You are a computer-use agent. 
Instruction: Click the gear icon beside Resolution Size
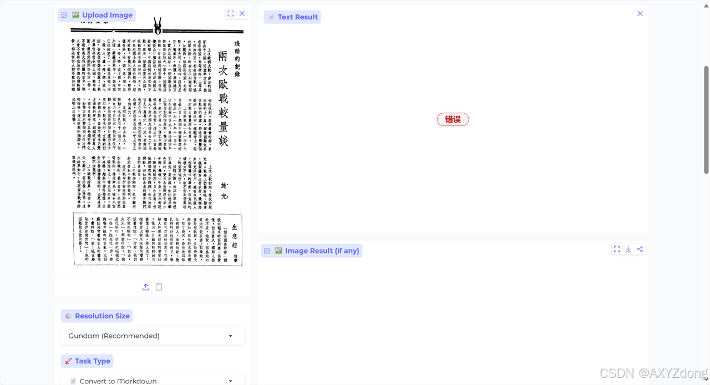pos(68,316)
